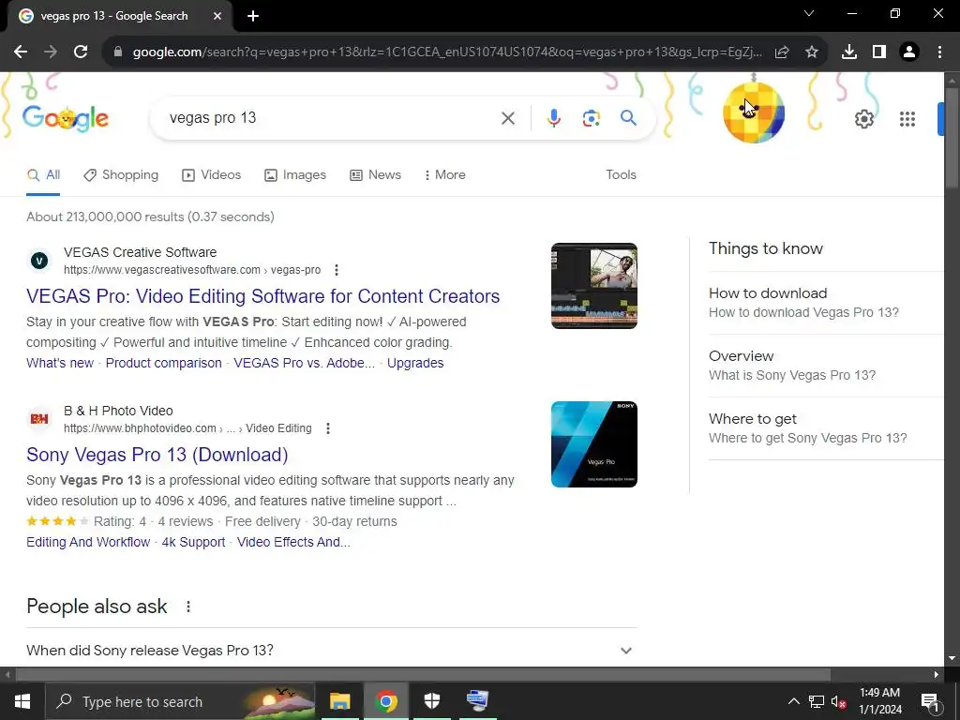This screenshot has width=960, height=720.
Task: Clear the search box text
Action: click(x=507, y=118)
